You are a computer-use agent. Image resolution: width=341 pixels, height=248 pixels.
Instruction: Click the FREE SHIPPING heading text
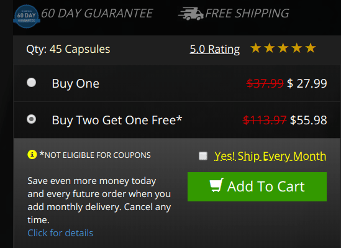247,13
